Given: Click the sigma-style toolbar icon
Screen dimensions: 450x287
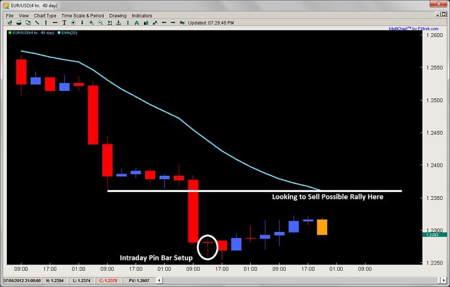Looking at the screenshot, I should pyautogui.click(x=110, y=22).
